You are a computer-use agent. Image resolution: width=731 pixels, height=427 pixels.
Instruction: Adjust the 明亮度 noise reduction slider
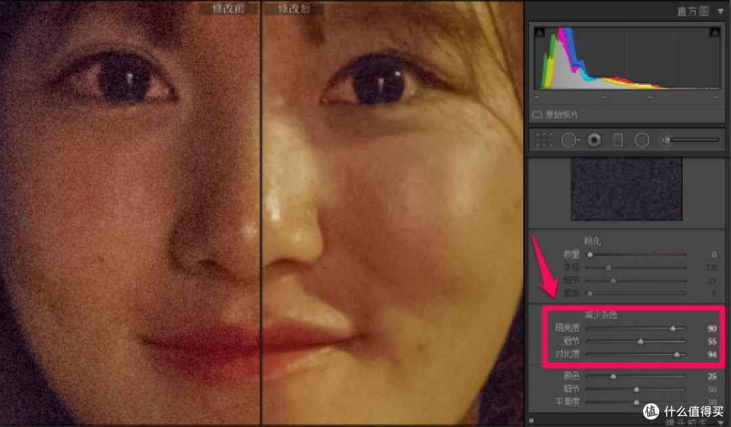coord(636,328)
